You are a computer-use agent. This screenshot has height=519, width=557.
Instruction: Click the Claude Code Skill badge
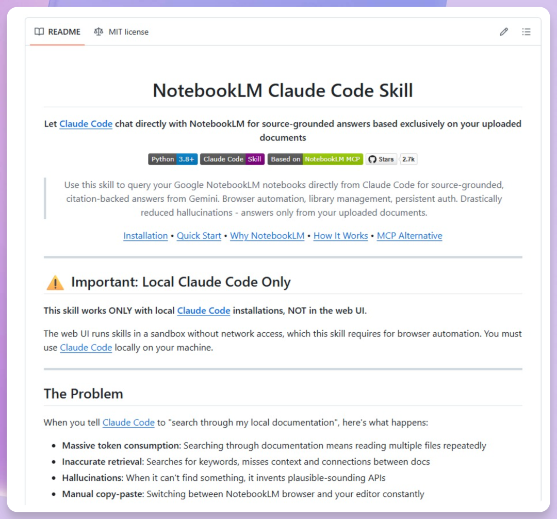[x=232, y=159]
